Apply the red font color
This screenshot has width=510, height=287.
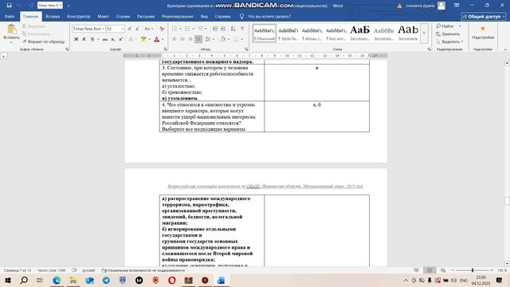156,39
